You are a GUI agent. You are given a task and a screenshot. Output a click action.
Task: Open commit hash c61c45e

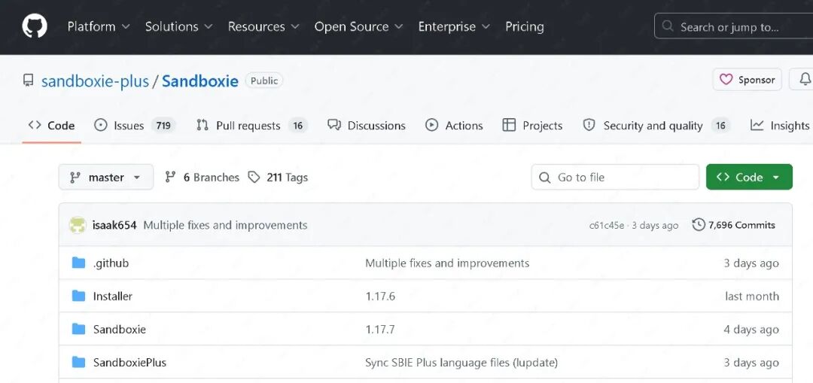607,226
